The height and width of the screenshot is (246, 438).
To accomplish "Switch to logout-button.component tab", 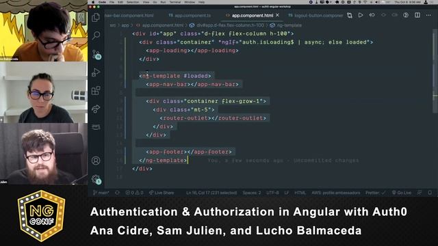I will [x=315, y=15].
